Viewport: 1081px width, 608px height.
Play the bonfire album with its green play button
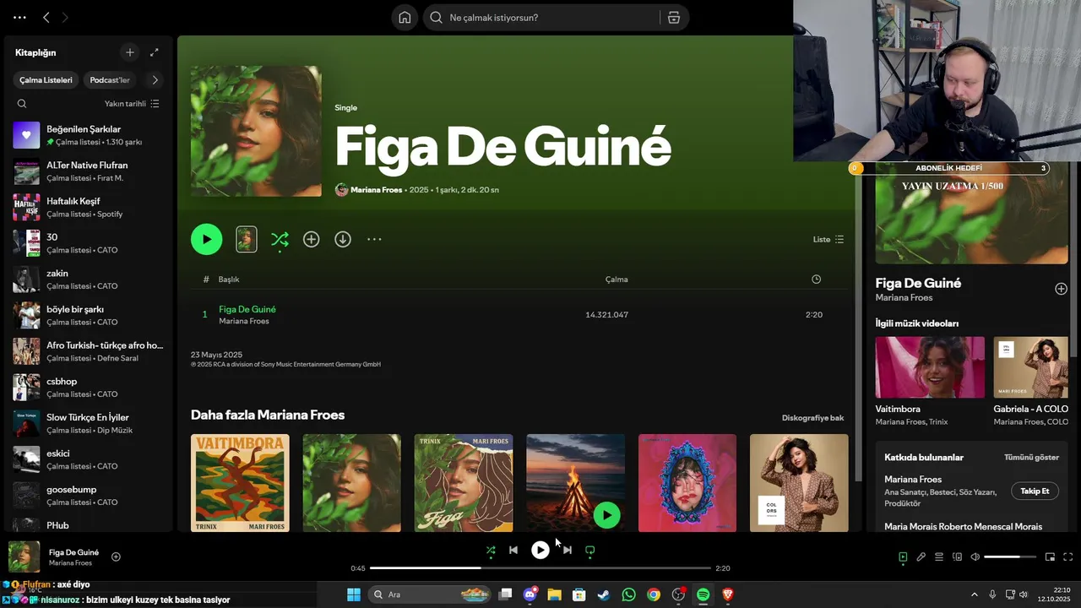click(x=606, y=514)
